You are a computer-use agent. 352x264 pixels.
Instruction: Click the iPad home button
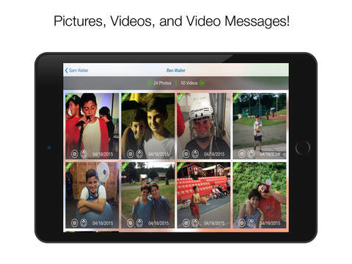tap(302, 147)
